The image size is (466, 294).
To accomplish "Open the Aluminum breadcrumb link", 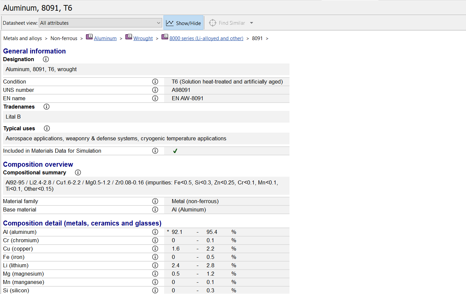I will click(x=105, y=38).
